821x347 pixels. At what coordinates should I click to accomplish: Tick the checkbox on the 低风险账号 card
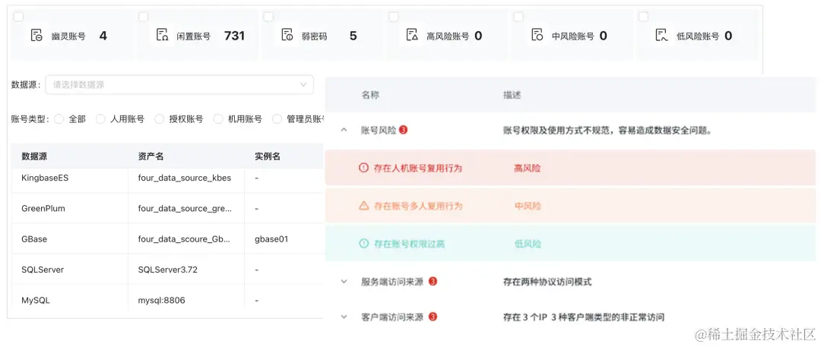pyautogui.click(x=644, y=17)
